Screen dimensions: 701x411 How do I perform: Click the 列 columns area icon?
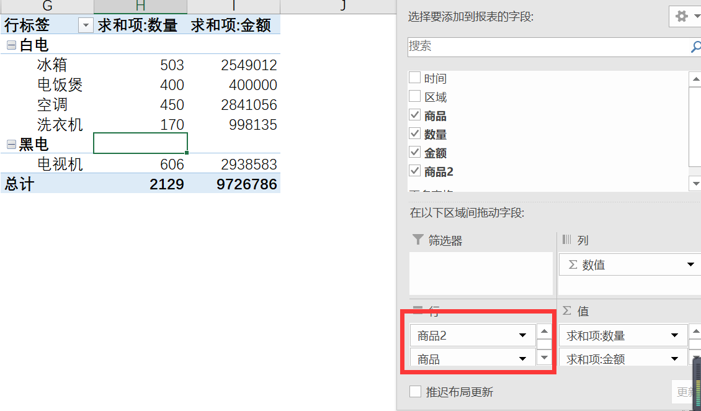pyautogui.click(x=566, y=240)
